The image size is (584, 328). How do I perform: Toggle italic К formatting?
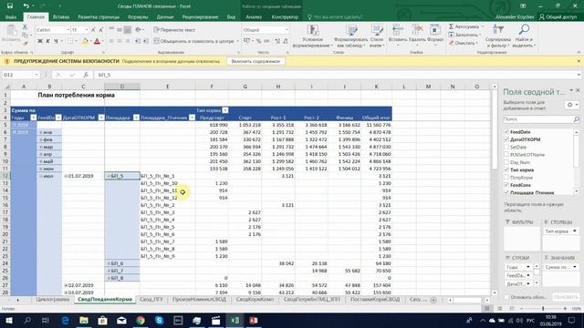coord(47,41)
